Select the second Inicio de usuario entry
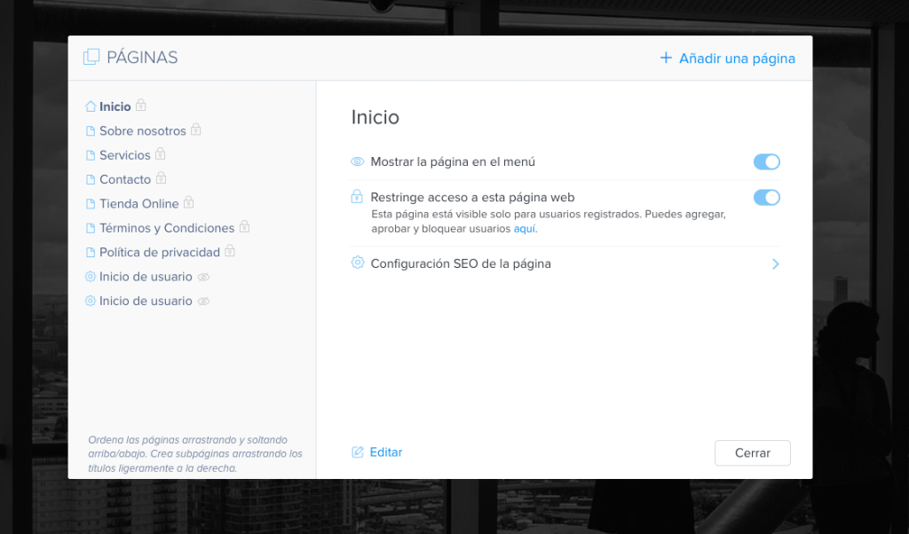This screenshot has height=534, width=909. point(146,302)
